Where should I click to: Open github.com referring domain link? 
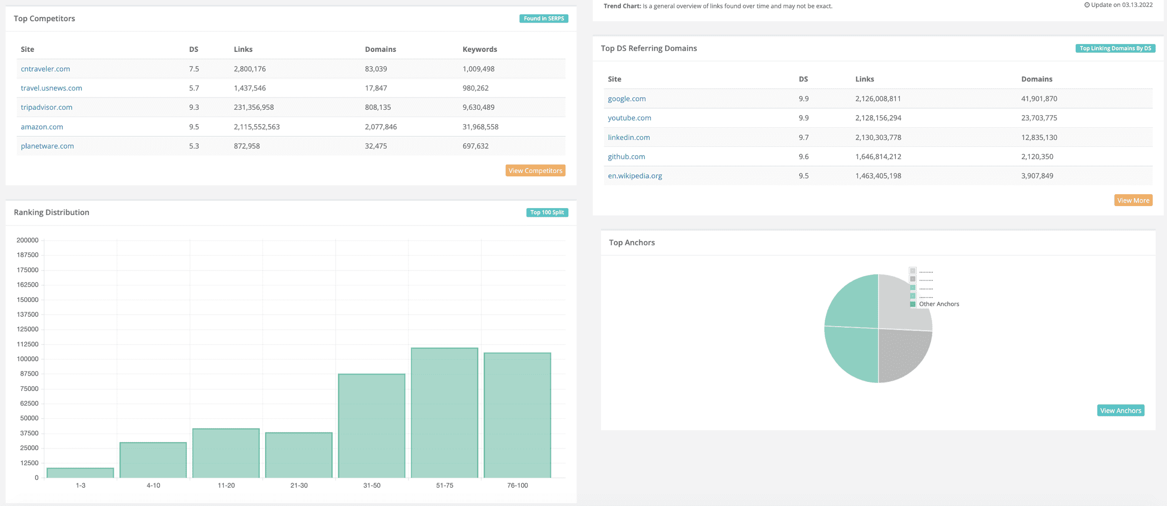click(x=626, y=157)
